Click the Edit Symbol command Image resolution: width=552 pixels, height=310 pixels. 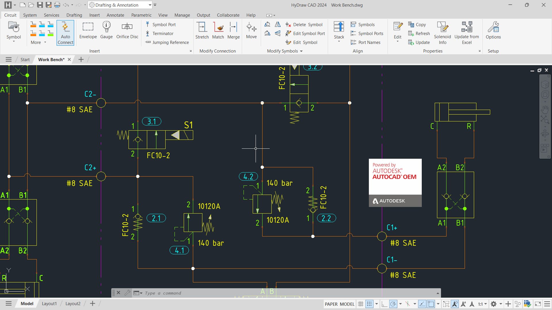[301, 42]
